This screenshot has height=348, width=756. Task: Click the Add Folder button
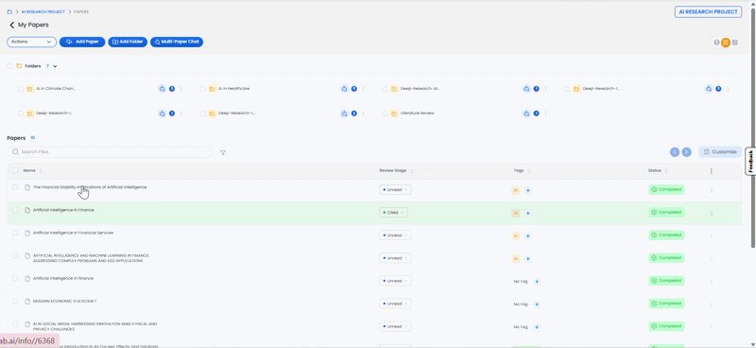click(x=128, y=42)
